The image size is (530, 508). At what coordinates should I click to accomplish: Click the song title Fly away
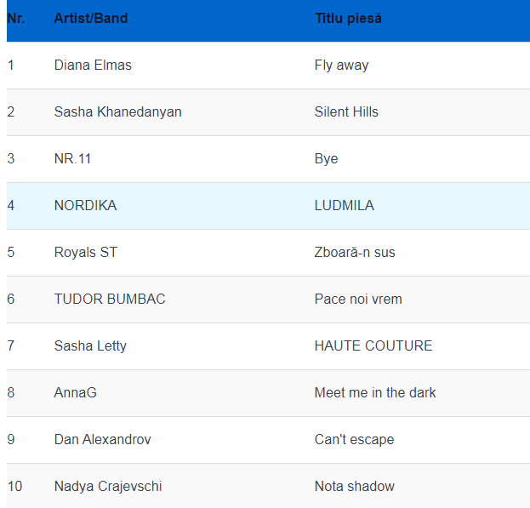(x=341, y=66)
